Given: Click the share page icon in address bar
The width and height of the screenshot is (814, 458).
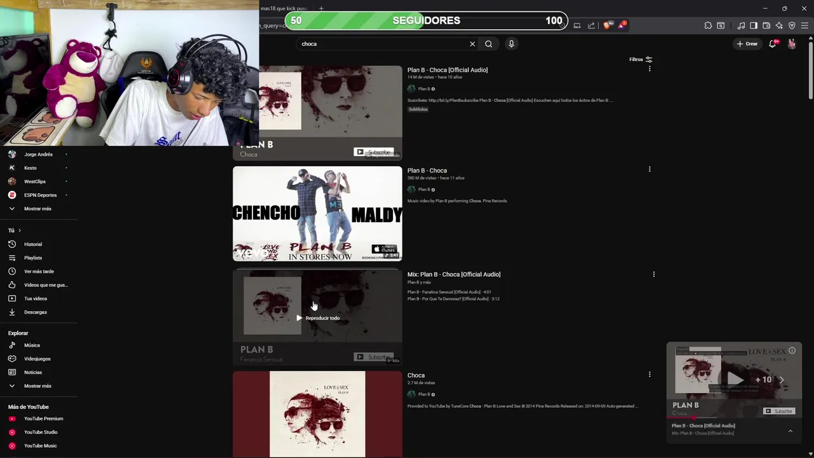Looking at the screenshot, I should click(591, 25).
